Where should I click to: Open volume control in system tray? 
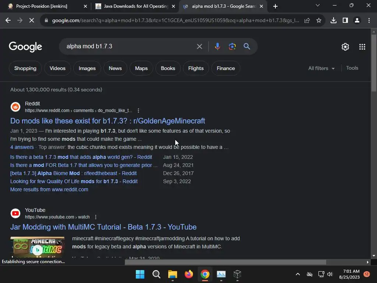click(x=330, y=274)
